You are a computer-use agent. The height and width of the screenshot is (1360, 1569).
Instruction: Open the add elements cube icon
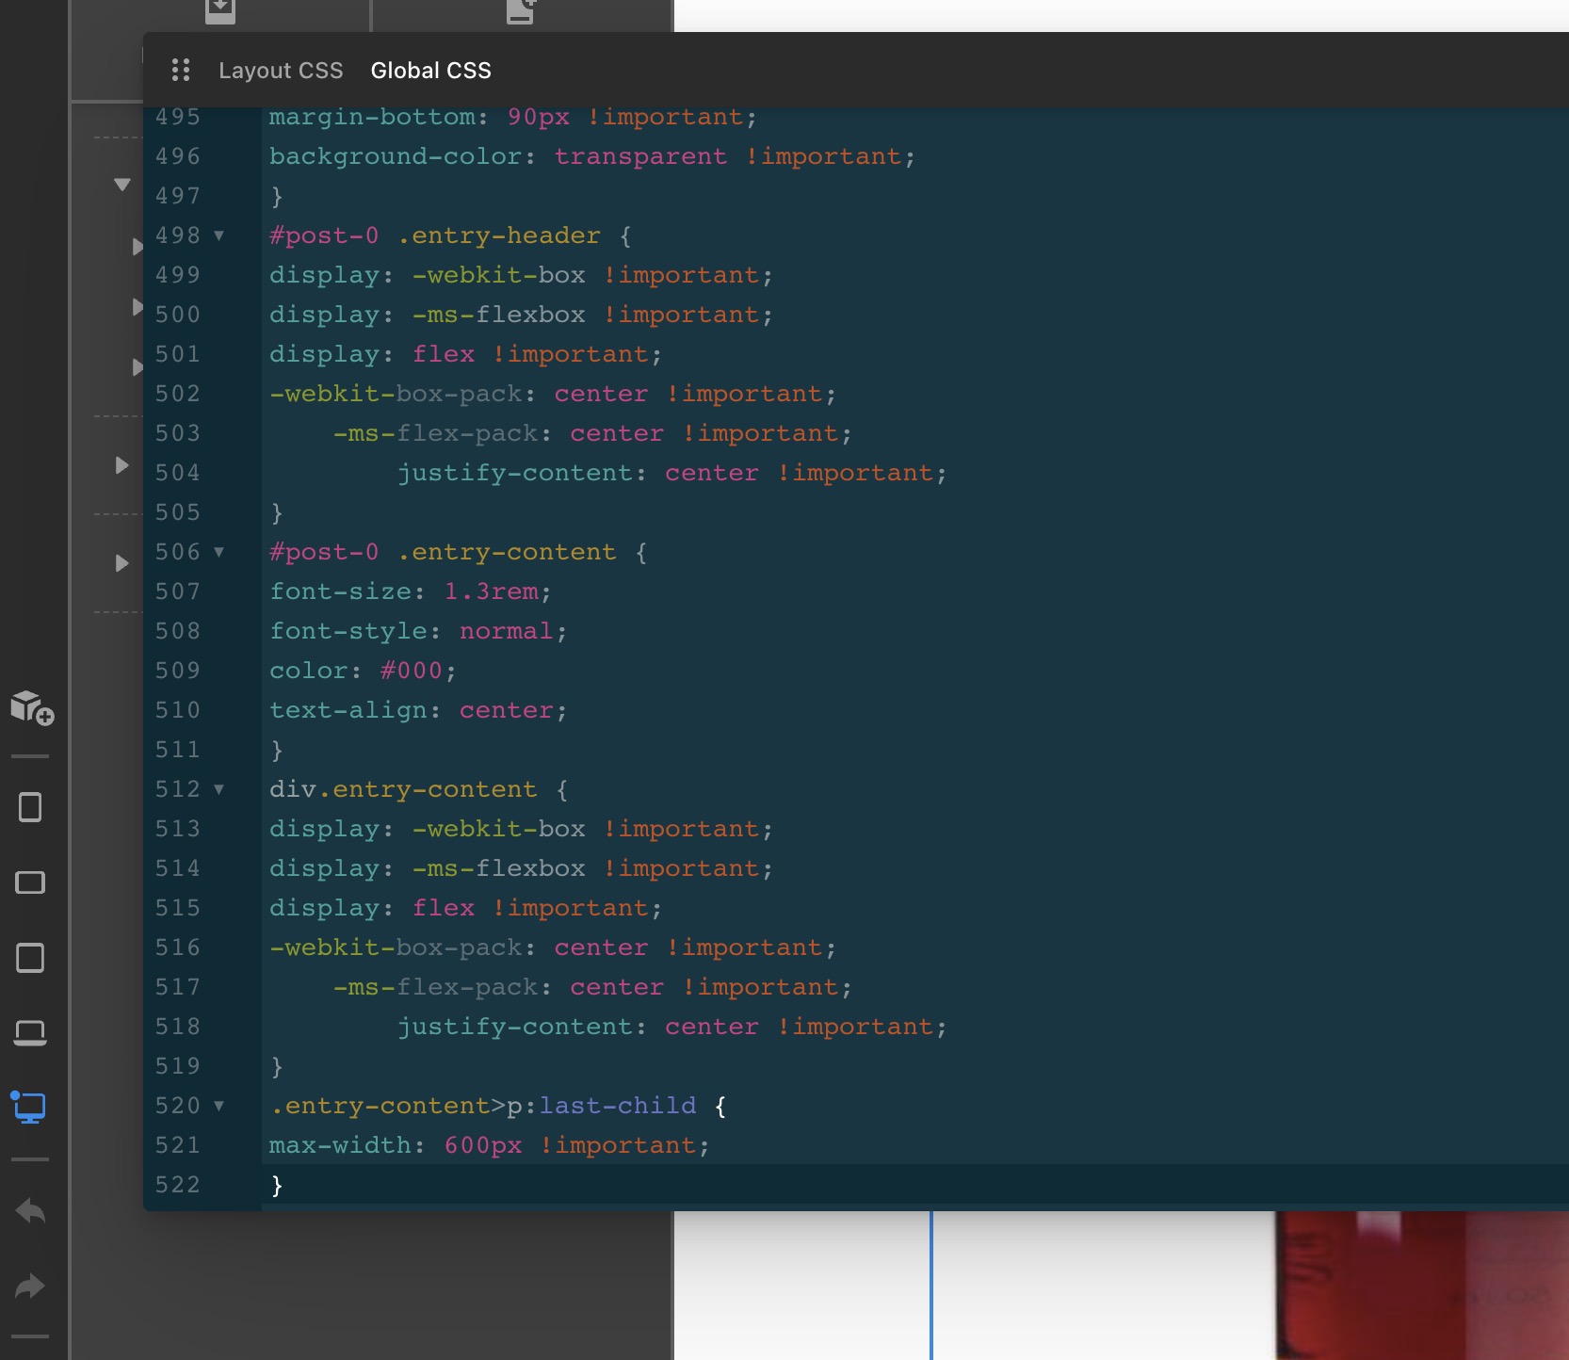pyautogui.click(x=31, y=707)
